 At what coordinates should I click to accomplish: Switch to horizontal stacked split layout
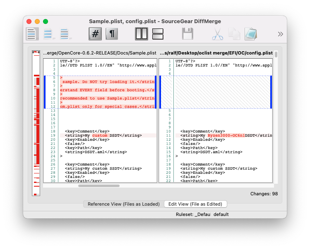(x=158, y=34)
